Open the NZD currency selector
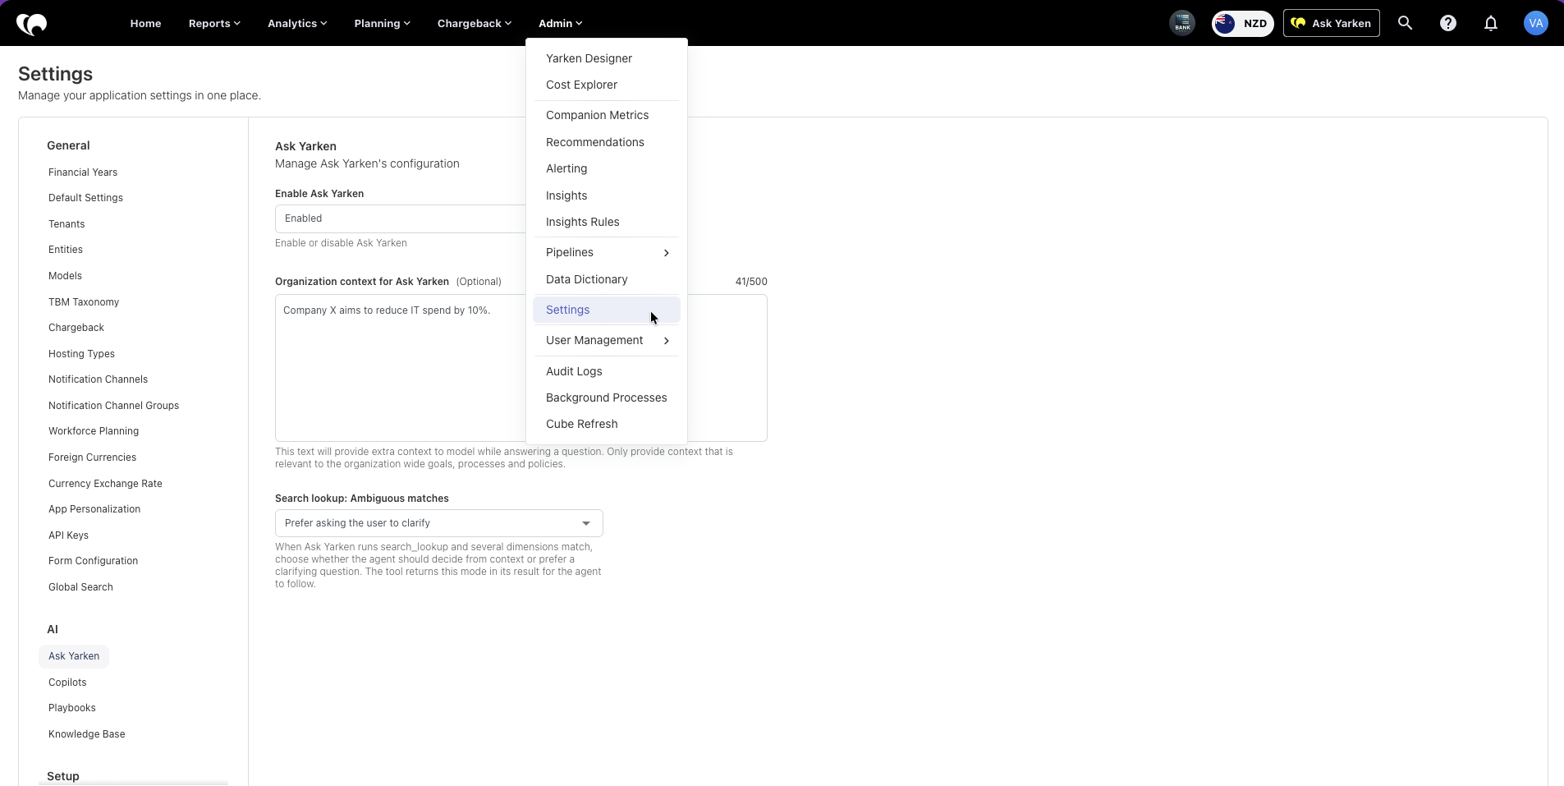This screenshot has height=786, width=1564. click(1243, 23)
